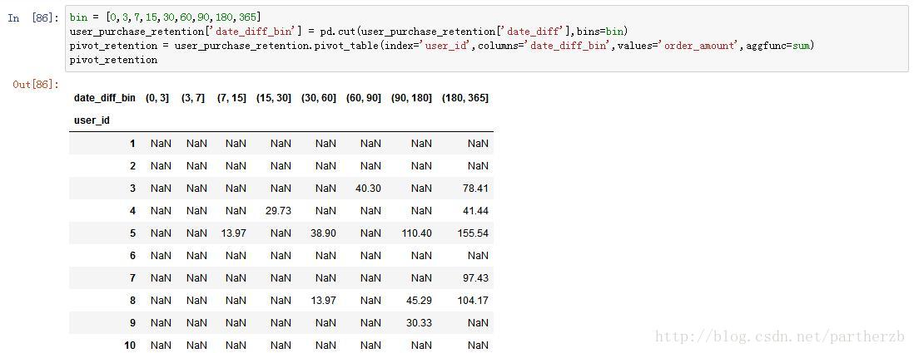Select row index 2
Viewport: 914px width, 353px height.
point(133,166)
